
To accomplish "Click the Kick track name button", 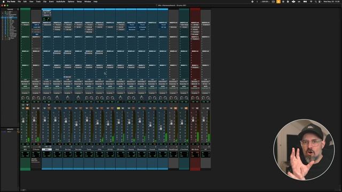I will pos(57,149).
